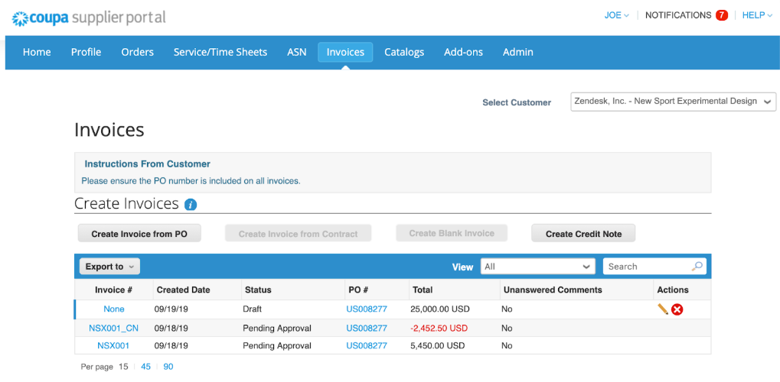The image size is (780, 382).
Task: Click the magnifier icon in Search box
Action: (697, 267)
